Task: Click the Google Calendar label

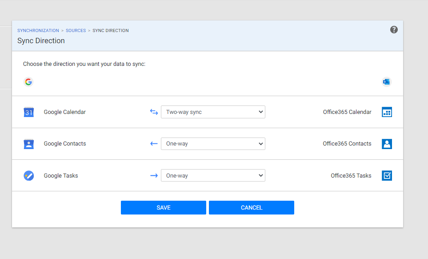Action: (x=65, y=112)
